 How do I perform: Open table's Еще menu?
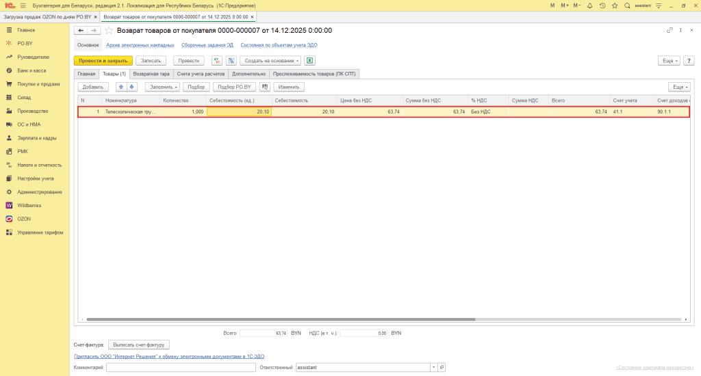click(x=679, y=87)
